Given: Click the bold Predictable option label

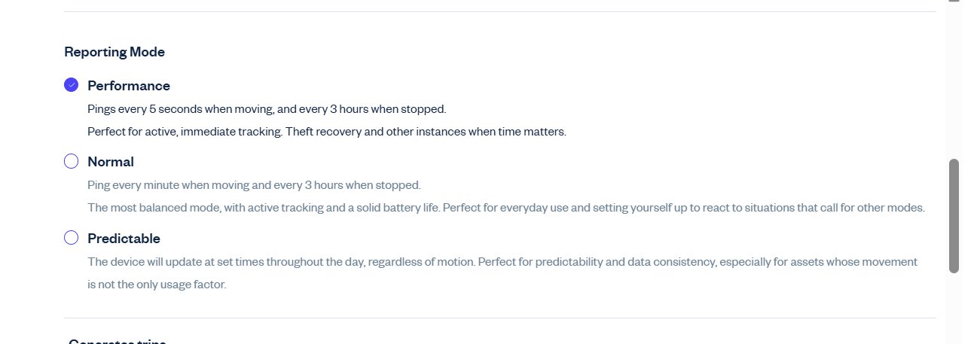Looking at the screenshot, I should coord(124,239).
